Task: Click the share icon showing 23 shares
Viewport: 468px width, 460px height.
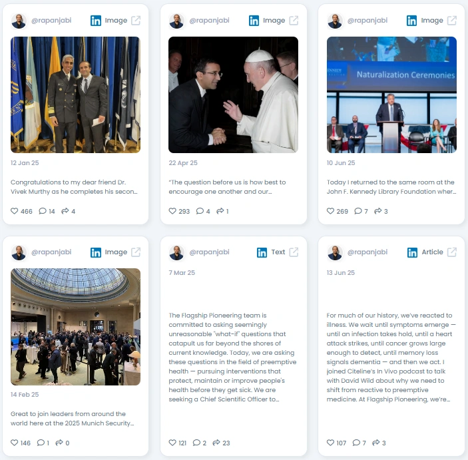Action: 216,443
